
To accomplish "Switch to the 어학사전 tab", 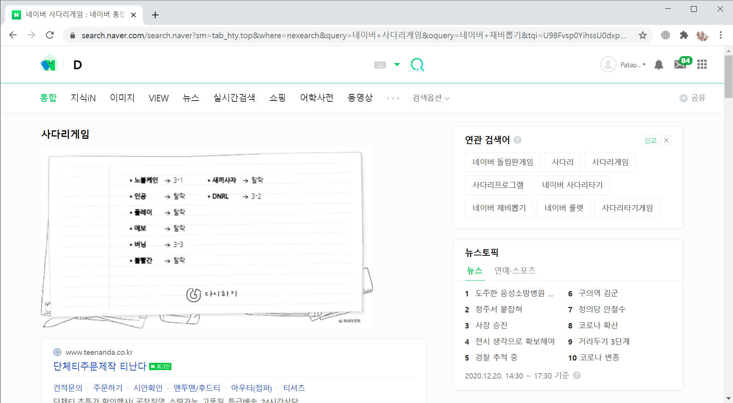I will 317,98.
